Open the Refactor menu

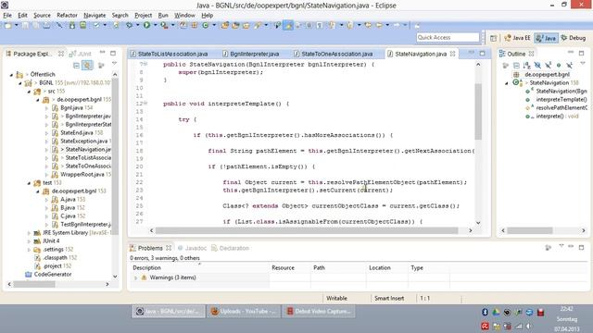pyautogui.click(x=67, y=15)
